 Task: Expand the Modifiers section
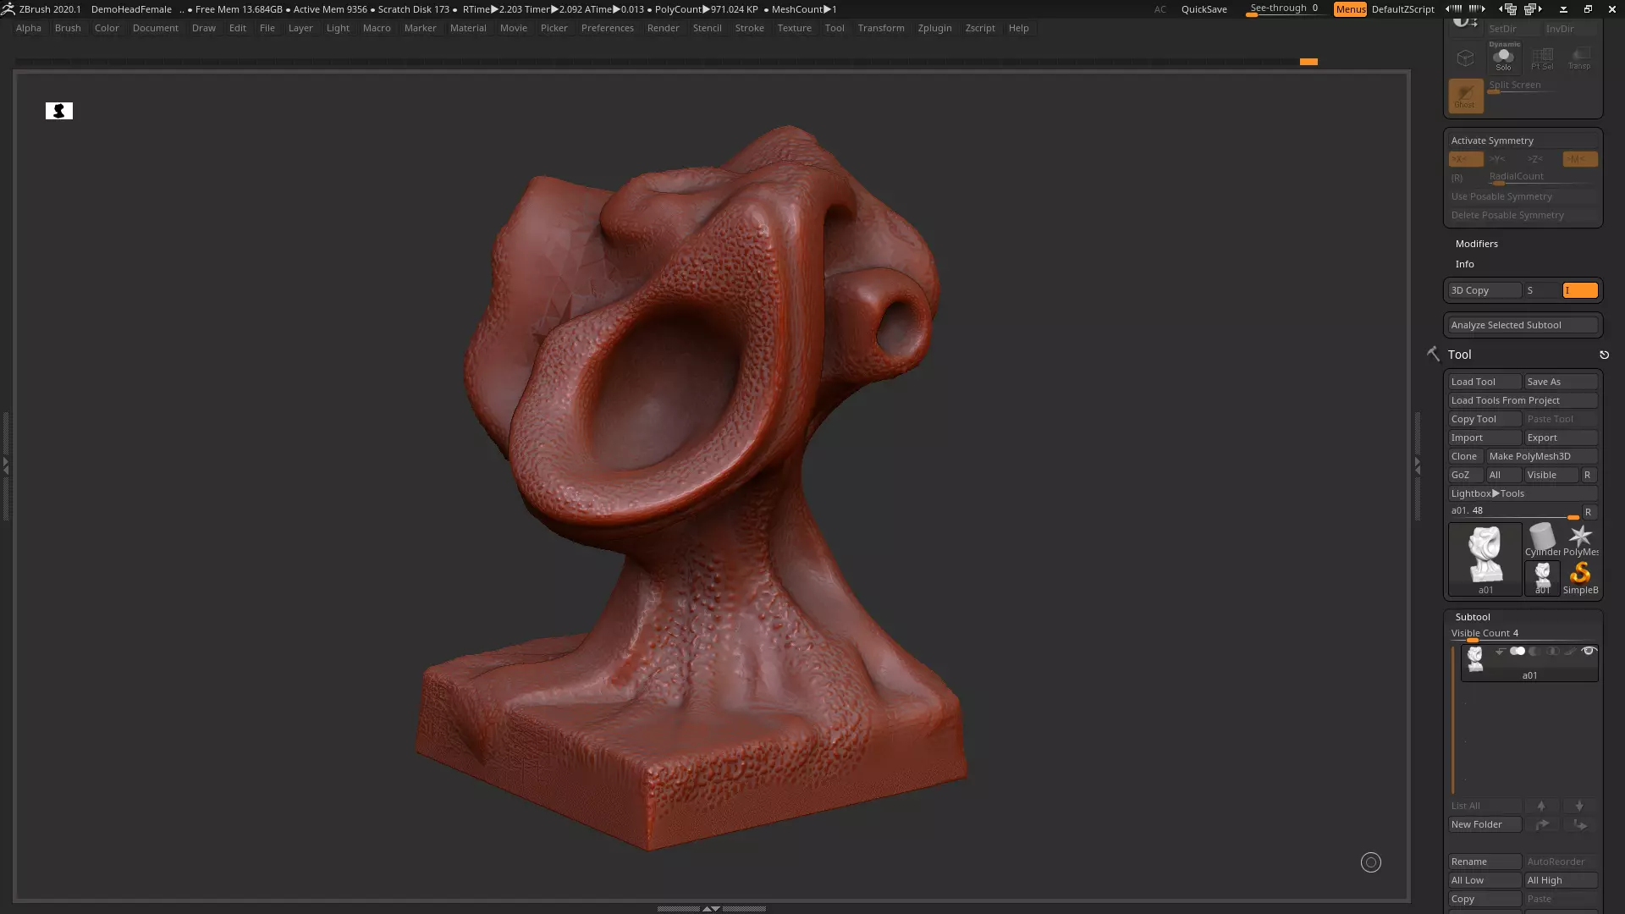(1476, 244)
